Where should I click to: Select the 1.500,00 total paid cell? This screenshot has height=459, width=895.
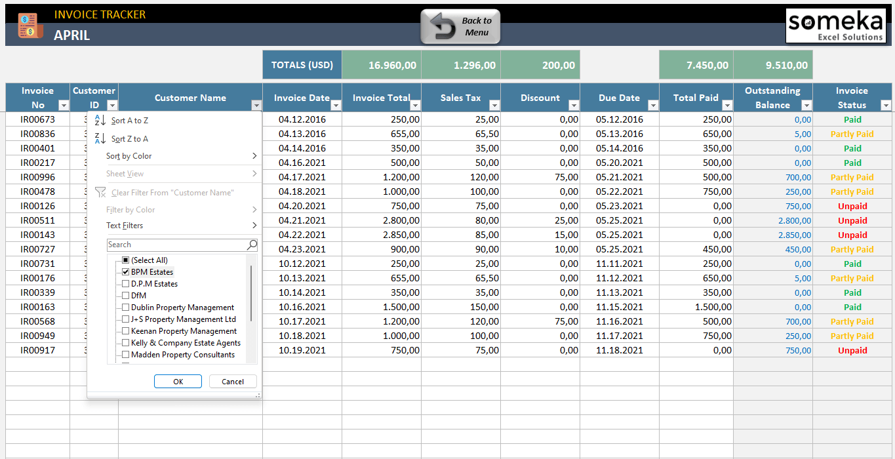tap(696, 307)
